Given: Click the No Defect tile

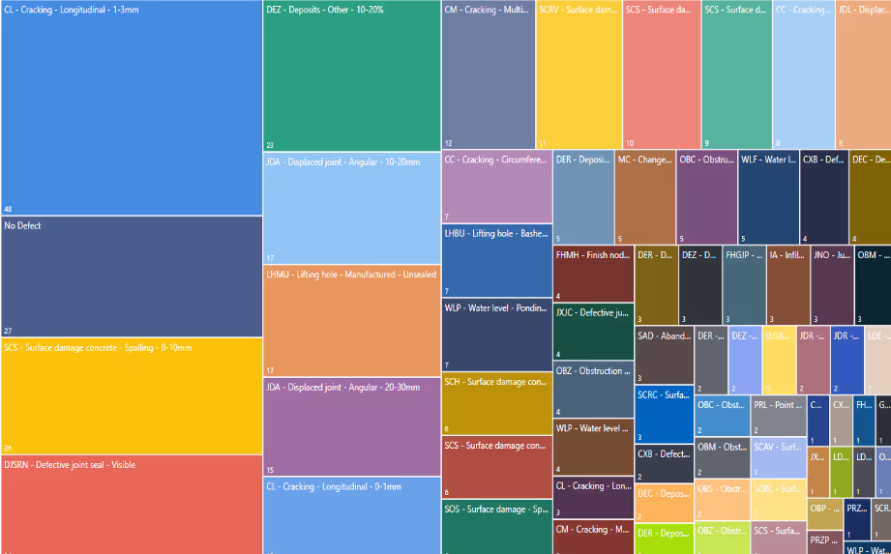Looking at the screenshot, I should point(132,277).
